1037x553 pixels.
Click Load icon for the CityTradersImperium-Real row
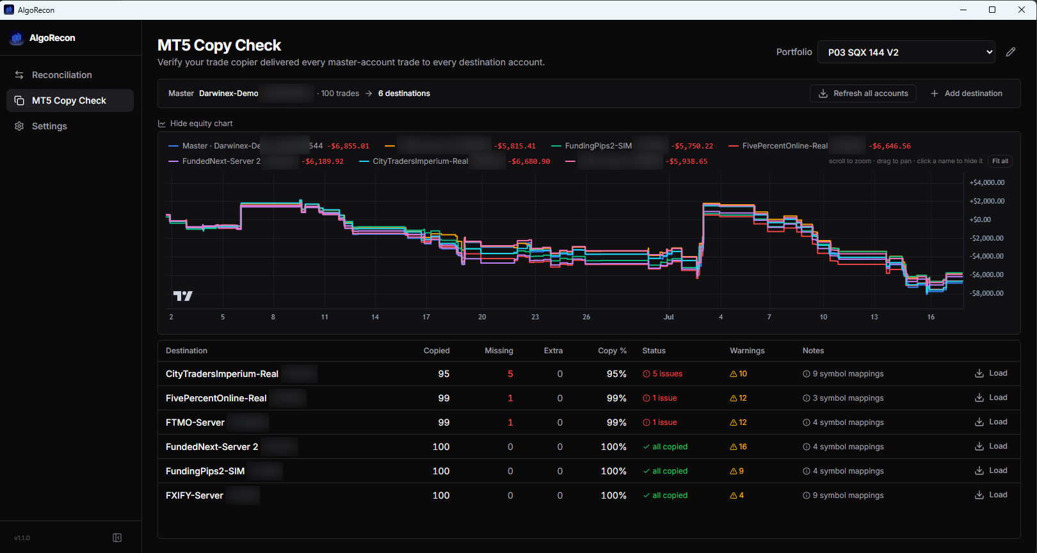click(x=979, y=373)
